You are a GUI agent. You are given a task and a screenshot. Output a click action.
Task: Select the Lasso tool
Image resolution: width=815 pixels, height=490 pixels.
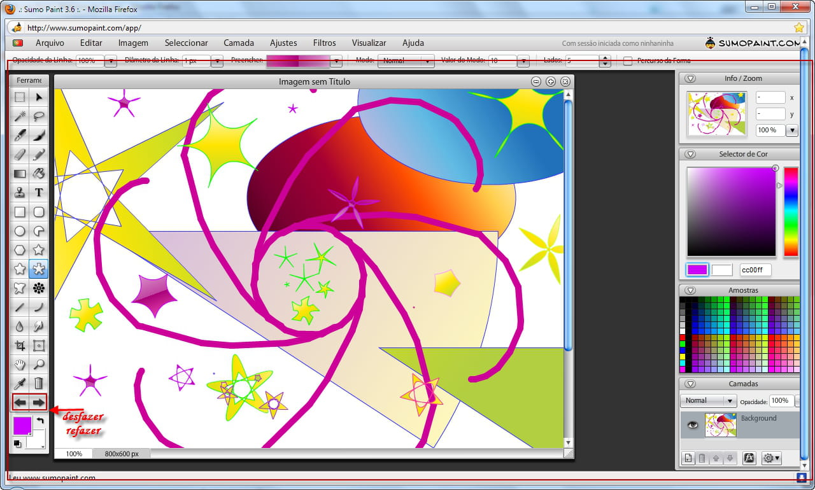[39, 116]
